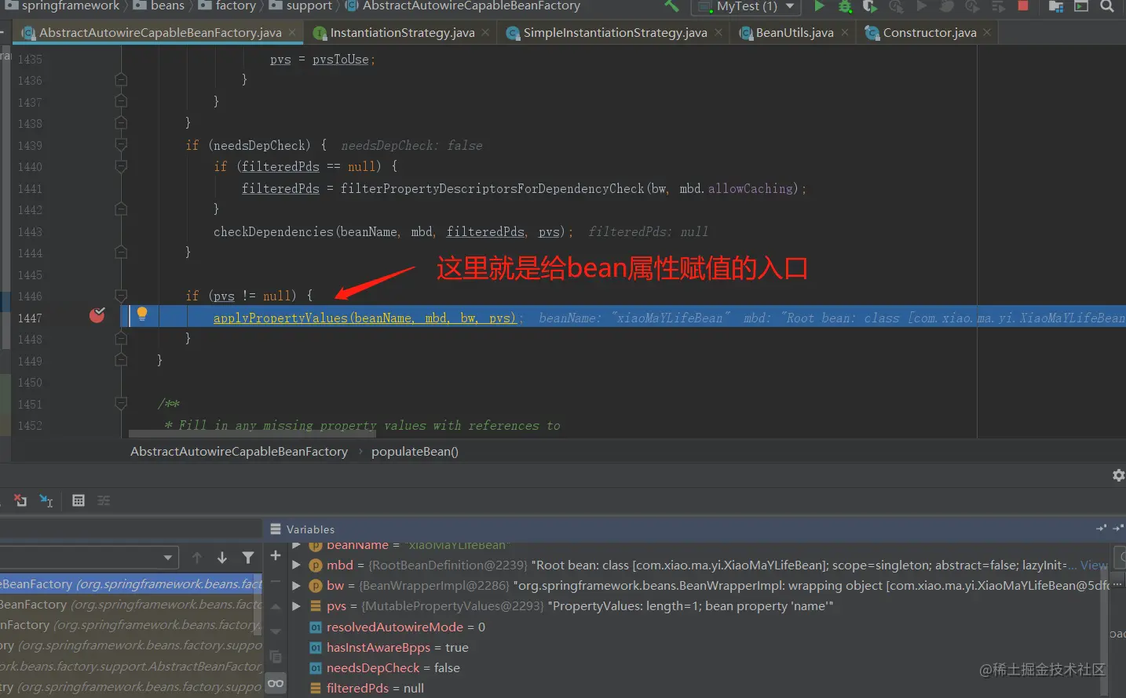Click the Evaluate Expression calculator icon
This screenshot has width=1126, height=698.
click(79, 500)
